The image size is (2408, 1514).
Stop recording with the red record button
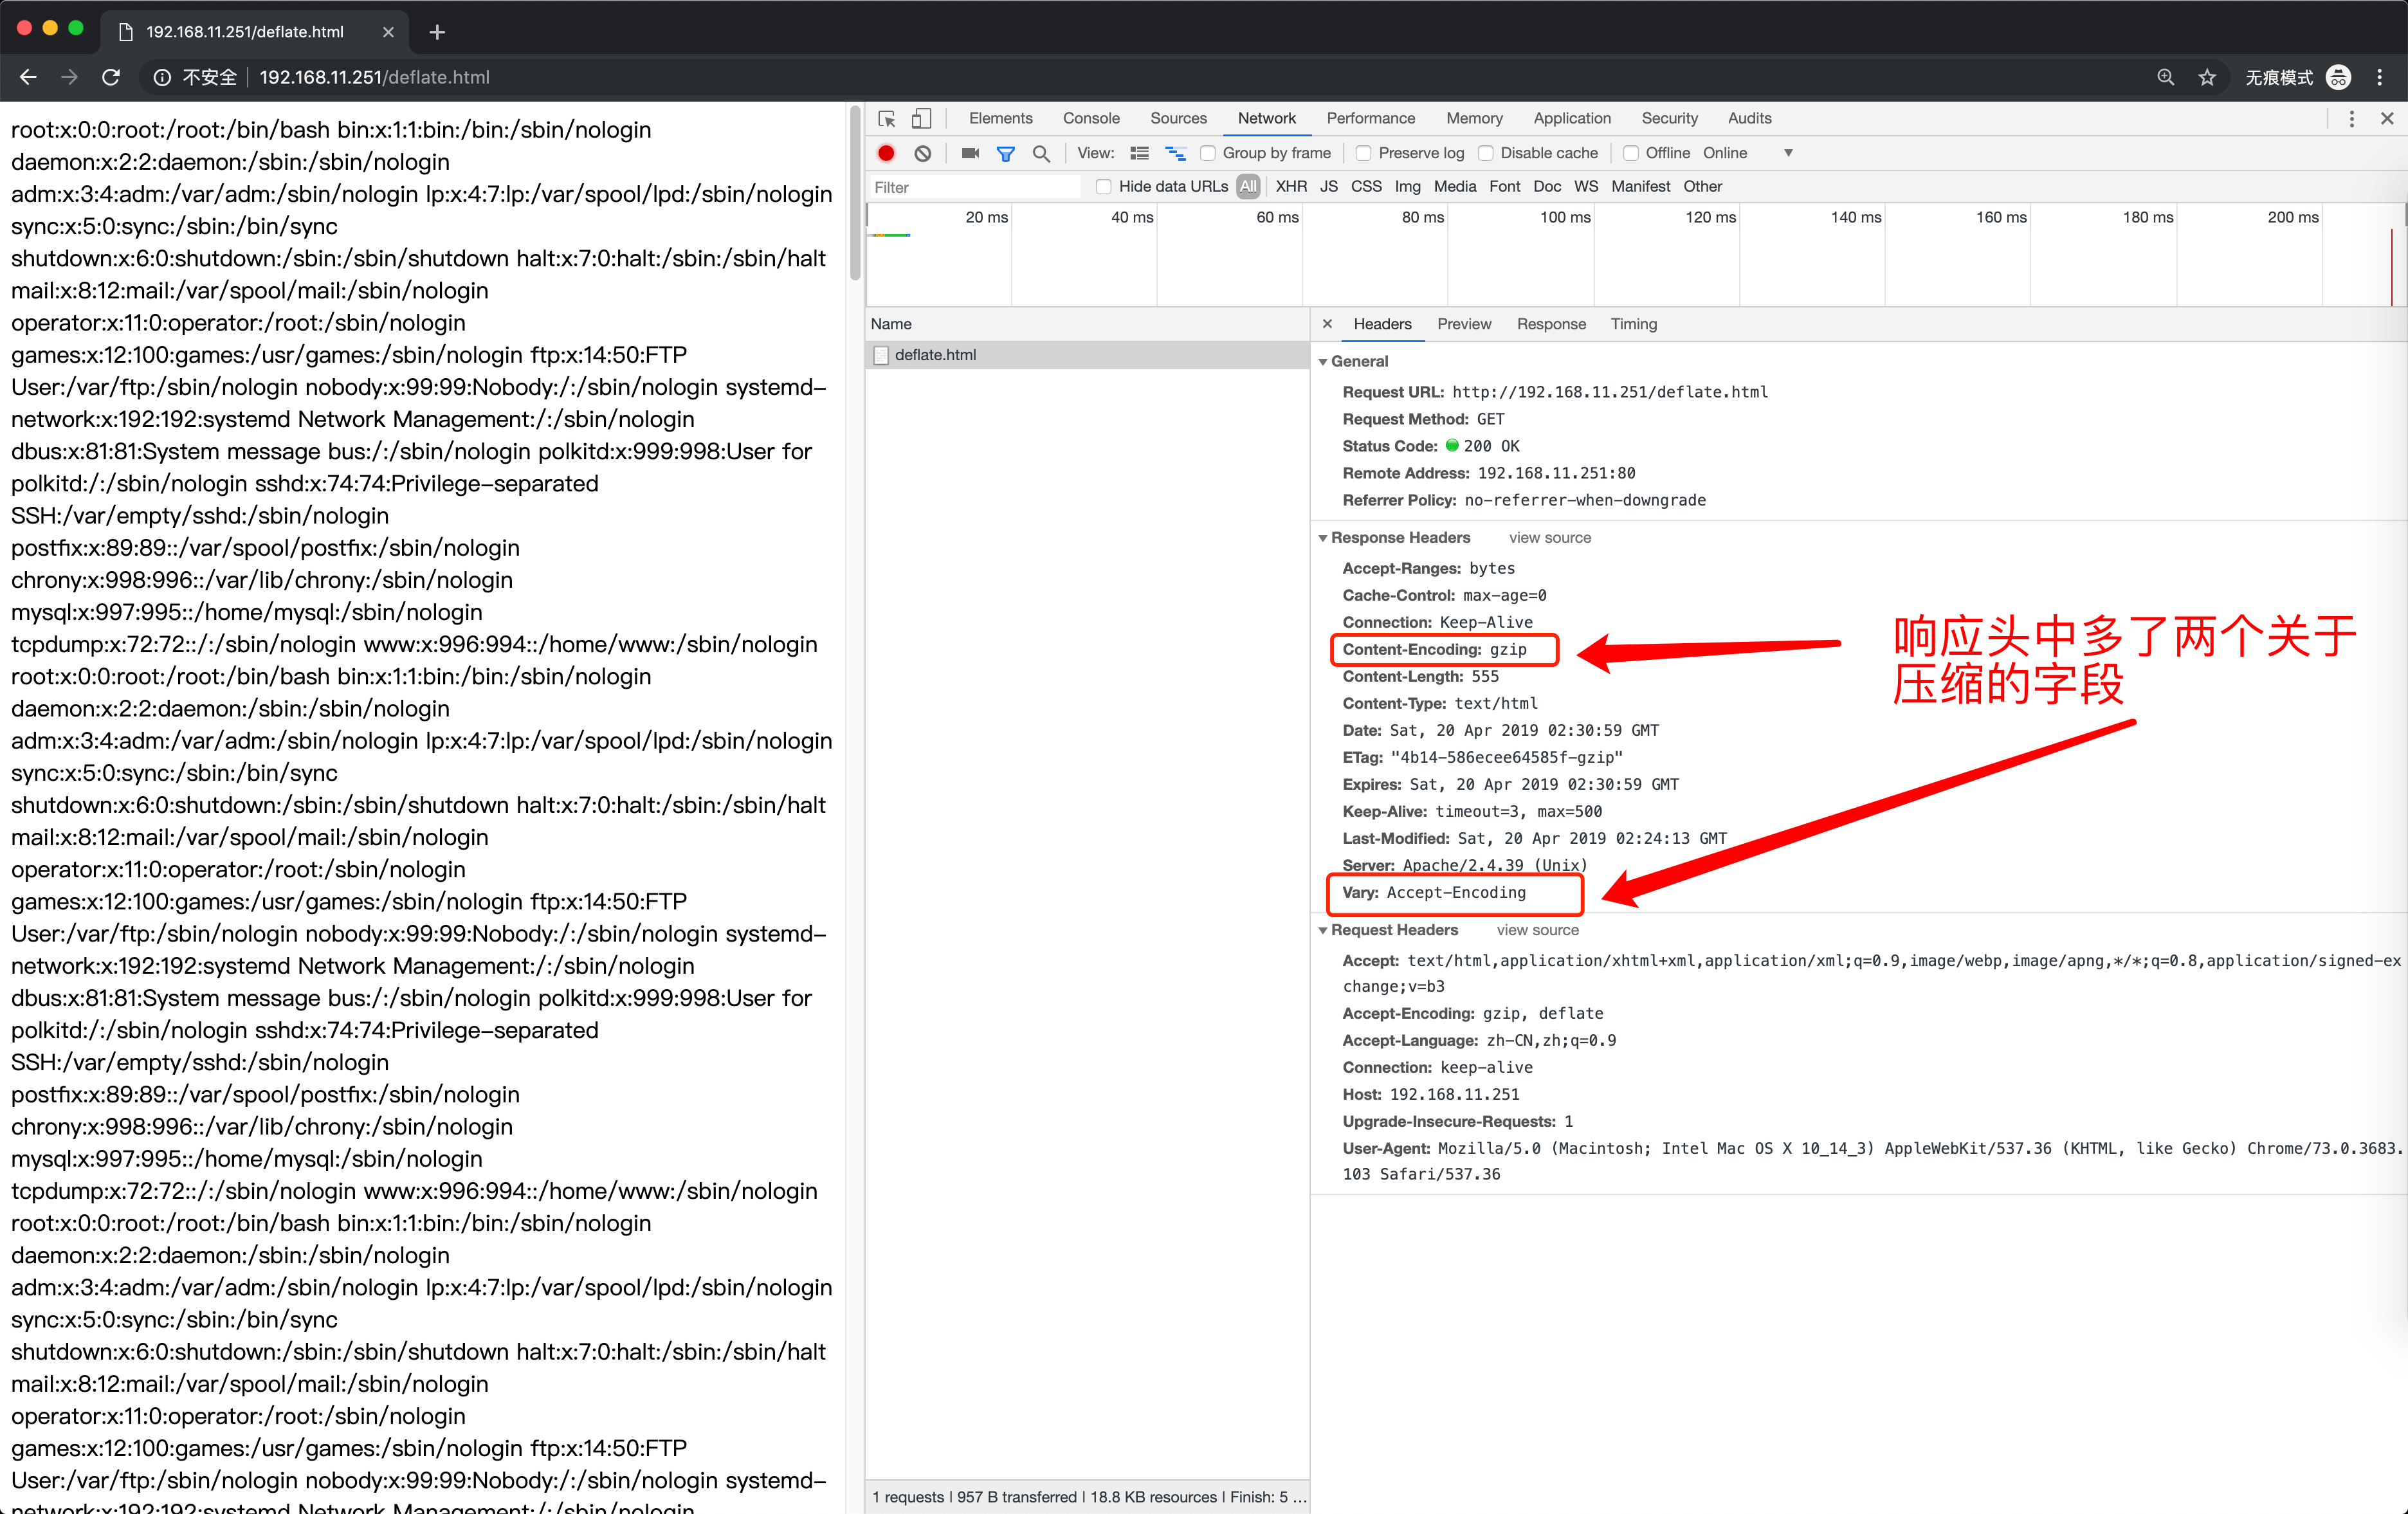[x=886, y=153]
